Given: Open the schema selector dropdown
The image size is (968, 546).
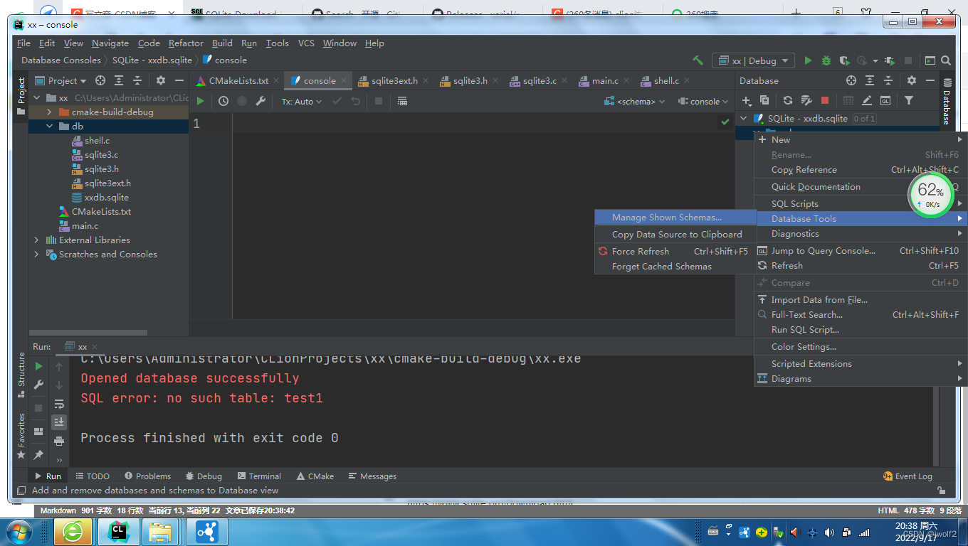Looking at the screenshot, I should [x=633, y=101].
